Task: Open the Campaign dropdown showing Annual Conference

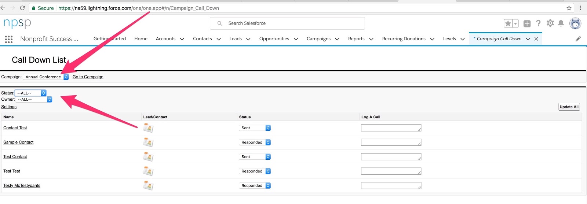Action: click(x=46, y=77)
